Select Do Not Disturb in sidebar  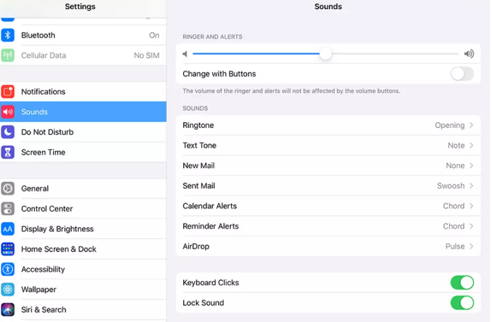pyautogui.click(x=83, y=132)
